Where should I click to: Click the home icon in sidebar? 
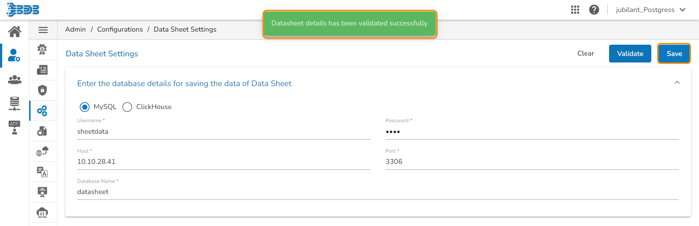[15, 32]
